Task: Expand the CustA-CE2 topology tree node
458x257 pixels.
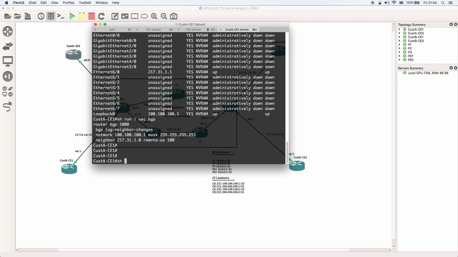Action: point(400,33)
